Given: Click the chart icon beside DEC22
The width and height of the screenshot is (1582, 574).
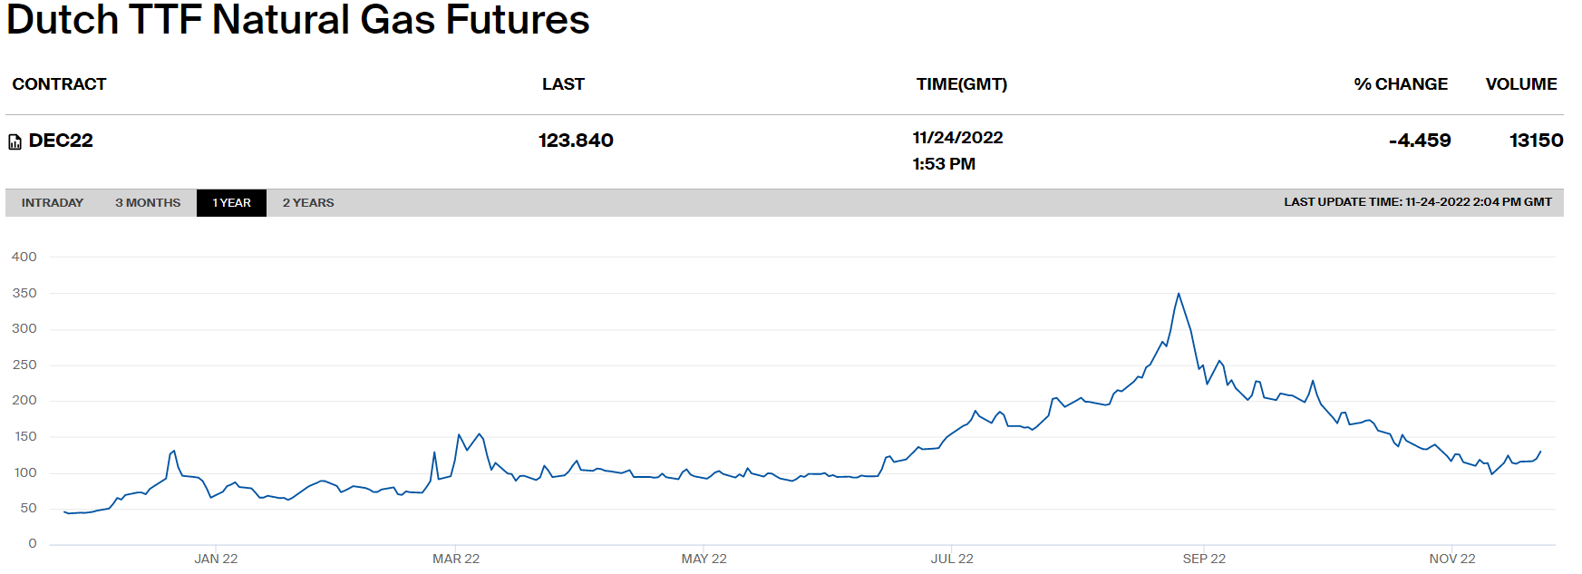Looking at the screenshot, I should pyautogui.click(x=15, y=141).
